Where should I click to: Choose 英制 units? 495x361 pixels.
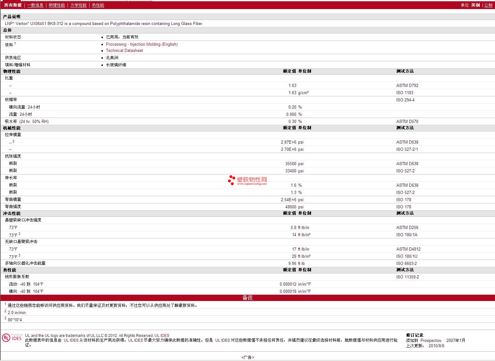point(475,5)
